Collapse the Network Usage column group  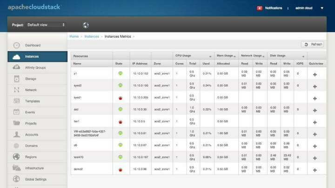coord(263,57)
